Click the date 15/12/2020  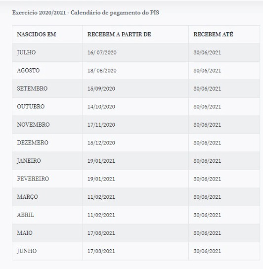(101, 143)
